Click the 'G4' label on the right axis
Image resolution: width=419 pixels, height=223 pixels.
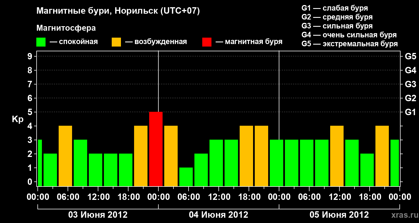click(410, 70)
